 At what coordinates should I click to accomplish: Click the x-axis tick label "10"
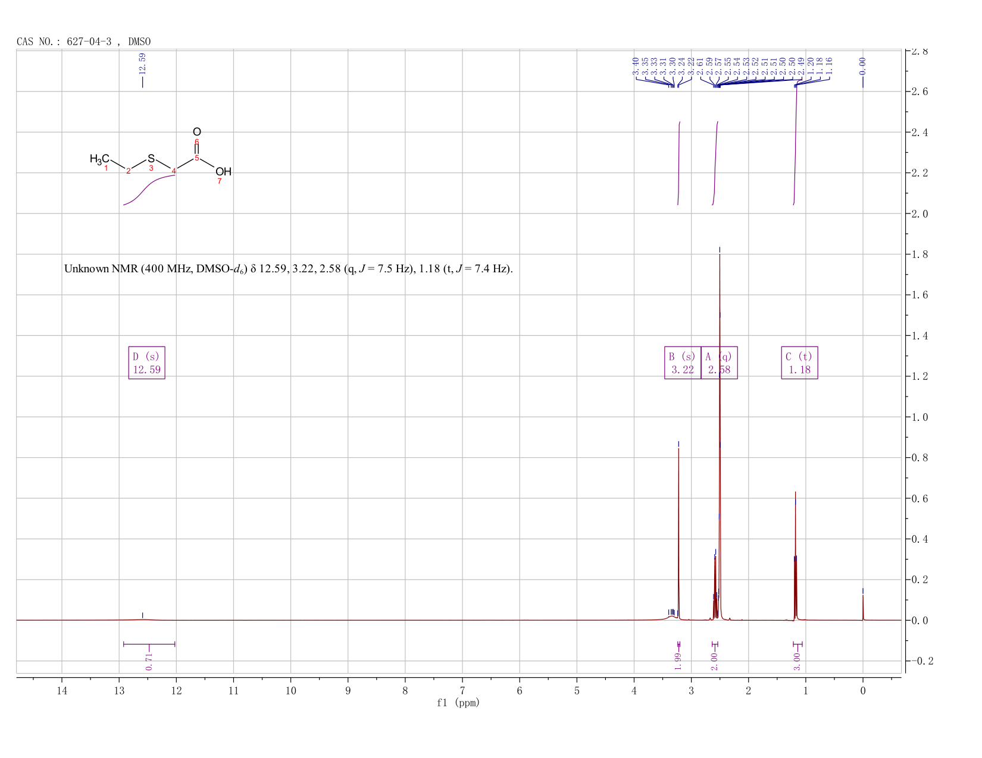click(x=290, y=691)
